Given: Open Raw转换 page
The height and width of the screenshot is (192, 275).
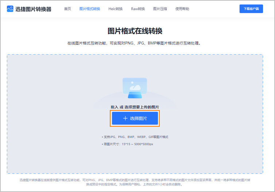Looking at the screenshot, I should tap(138, 9).
